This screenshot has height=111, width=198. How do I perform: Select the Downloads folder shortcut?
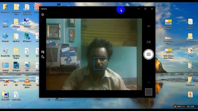click(x=190, y=81)
